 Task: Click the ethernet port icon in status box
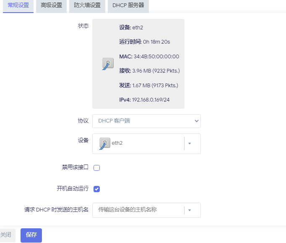(108, 64)
